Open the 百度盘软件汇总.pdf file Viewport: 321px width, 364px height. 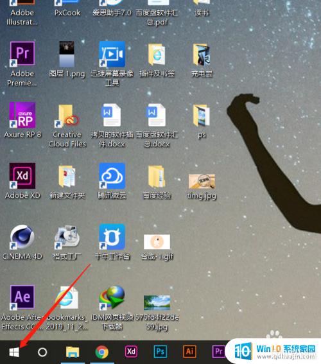pyautogui.click(x=157, y=13)
